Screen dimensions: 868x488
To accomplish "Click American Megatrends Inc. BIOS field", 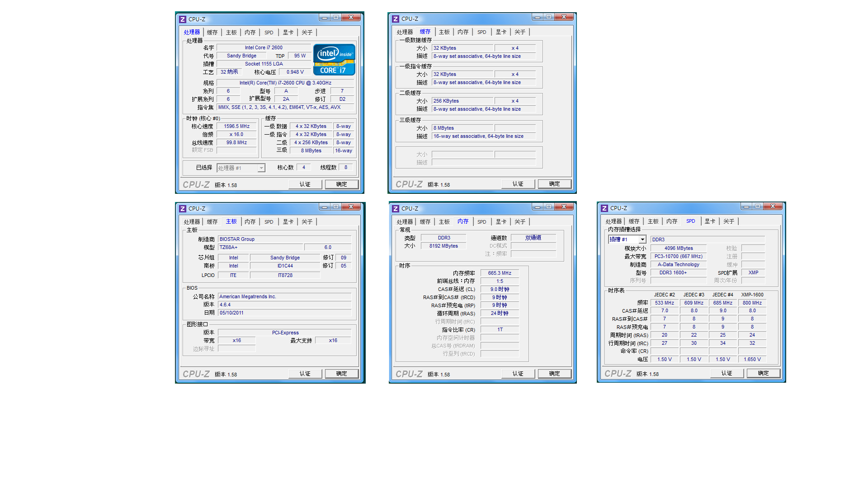I will click(x=284, y=297).
